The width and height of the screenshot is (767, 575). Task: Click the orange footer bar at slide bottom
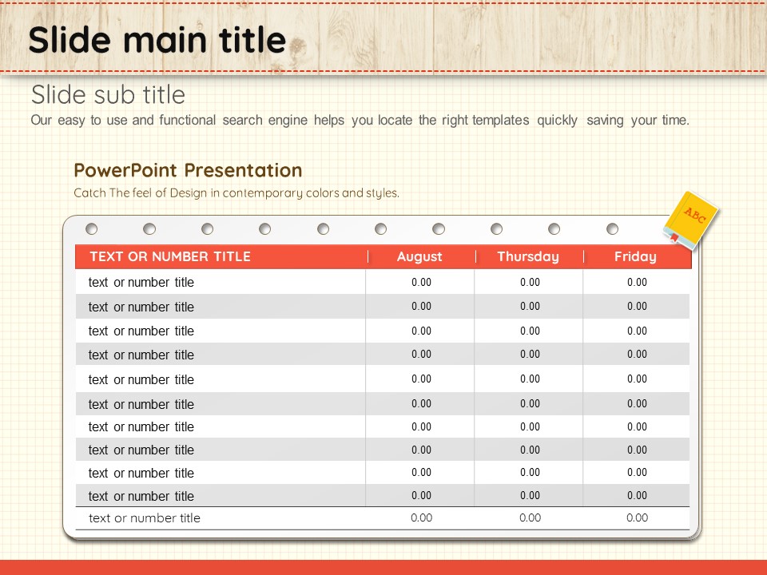point(383,567)
